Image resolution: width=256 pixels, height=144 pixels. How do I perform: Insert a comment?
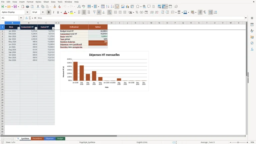click(x=149, y=7)
